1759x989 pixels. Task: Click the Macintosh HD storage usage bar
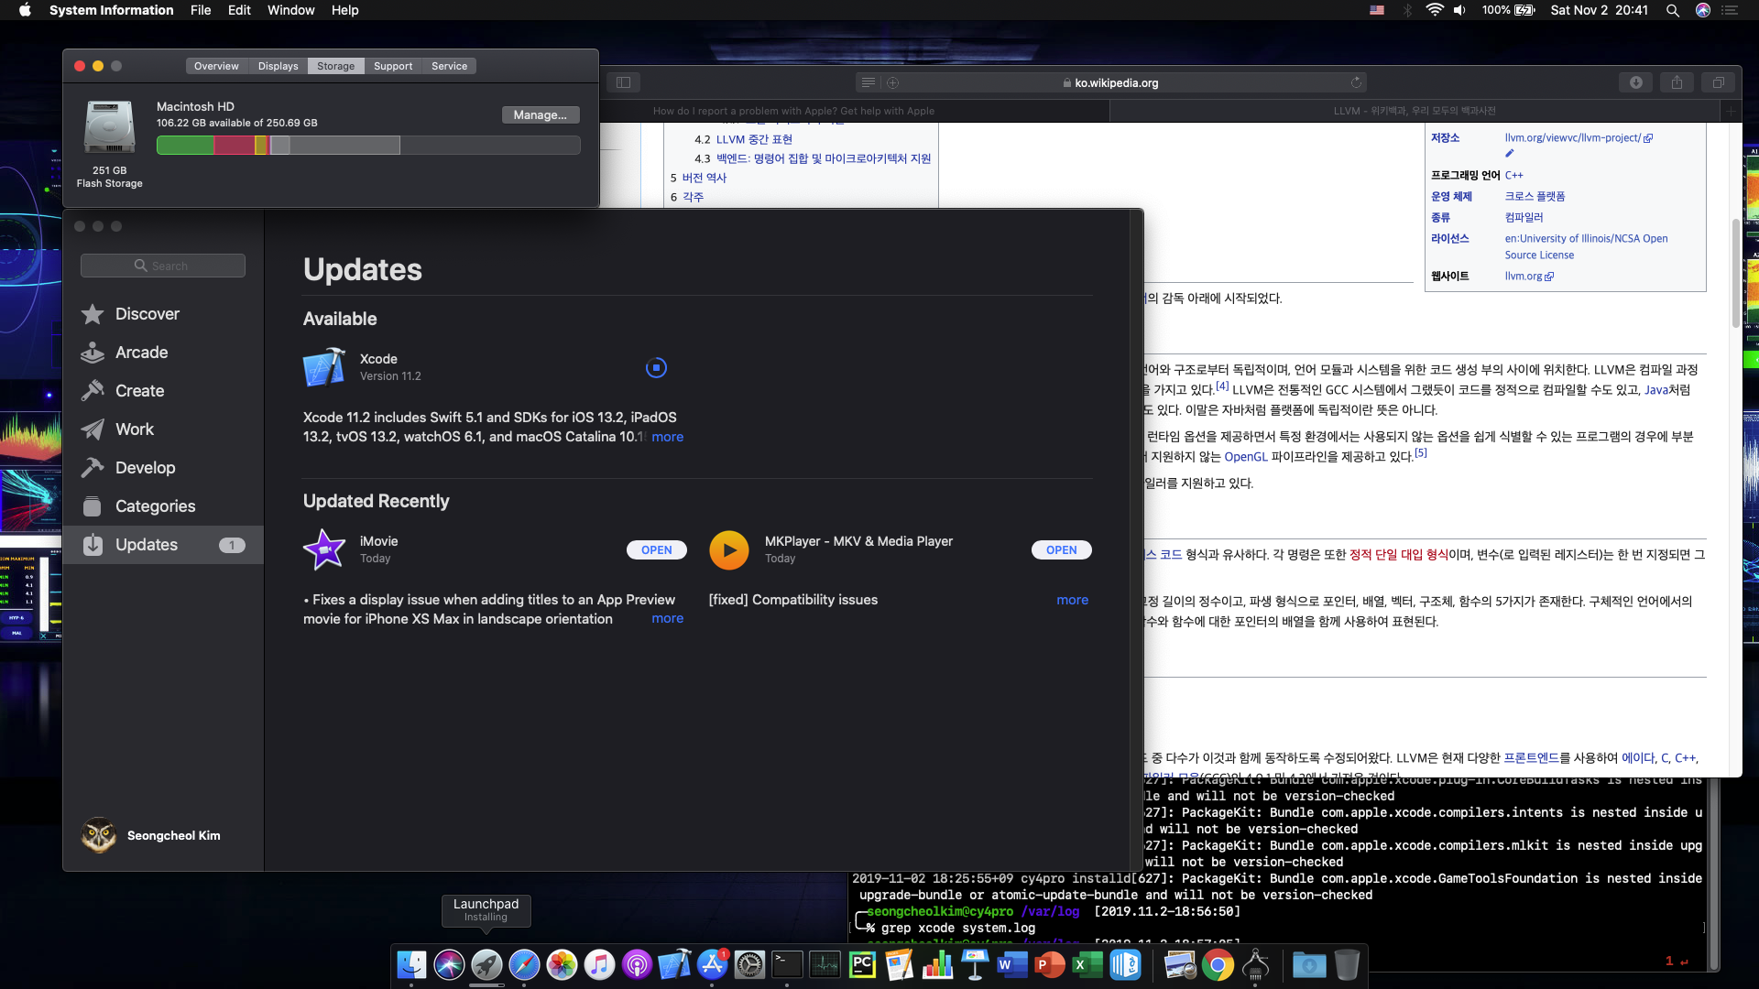point(368,145)
